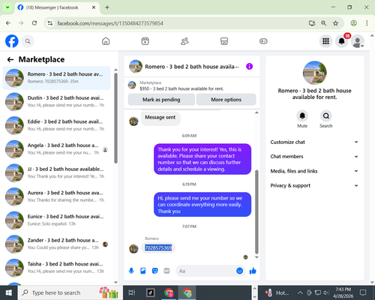This screenshot has height=300, width=375.
Task: Open conversation information purple icon
Action: click(x=249, y=67)
